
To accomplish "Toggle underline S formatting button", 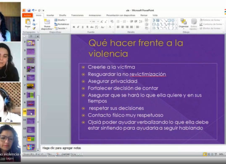I will tap(83, 27).
